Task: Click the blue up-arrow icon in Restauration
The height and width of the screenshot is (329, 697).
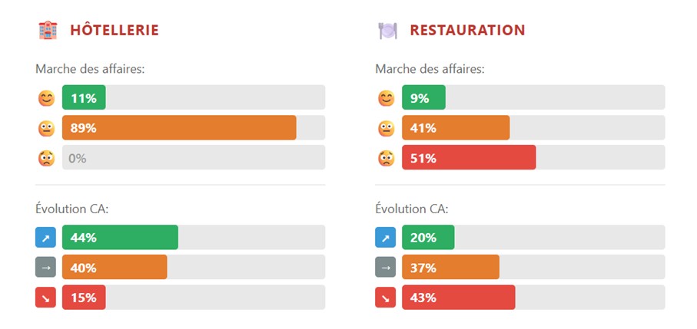Action: (386, 238)
